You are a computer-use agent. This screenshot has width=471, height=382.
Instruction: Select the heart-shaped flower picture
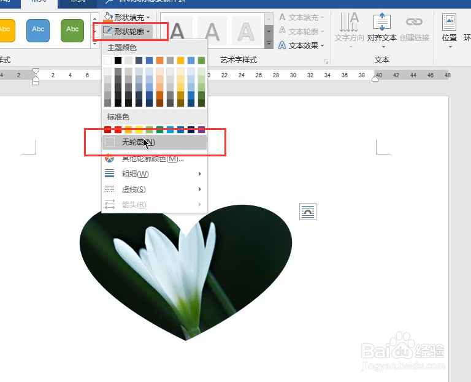click(x=186, y=272)
